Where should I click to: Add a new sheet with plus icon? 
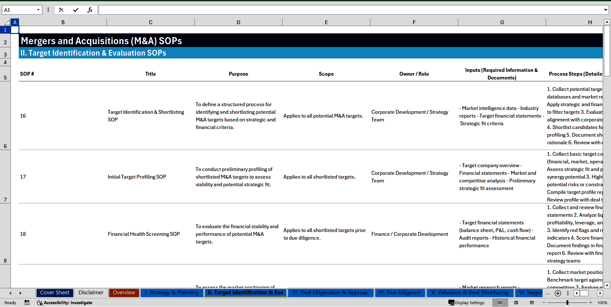click(x=558, y=293)
